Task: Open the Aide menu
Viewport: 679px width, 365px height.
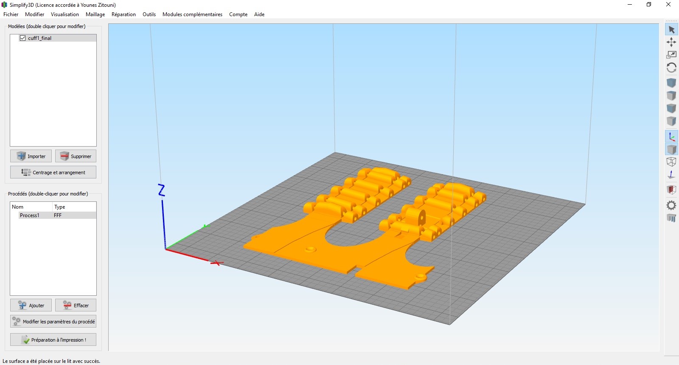Action: click(259, 14)
